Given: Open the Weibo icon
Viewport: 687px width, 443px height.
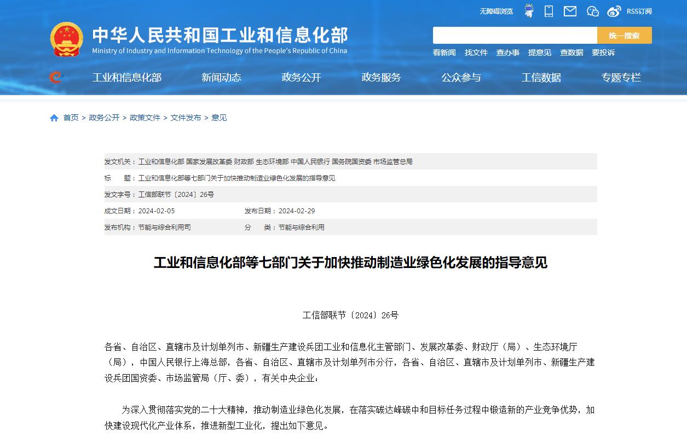Looking at the screenshot, I should (614, 11).
